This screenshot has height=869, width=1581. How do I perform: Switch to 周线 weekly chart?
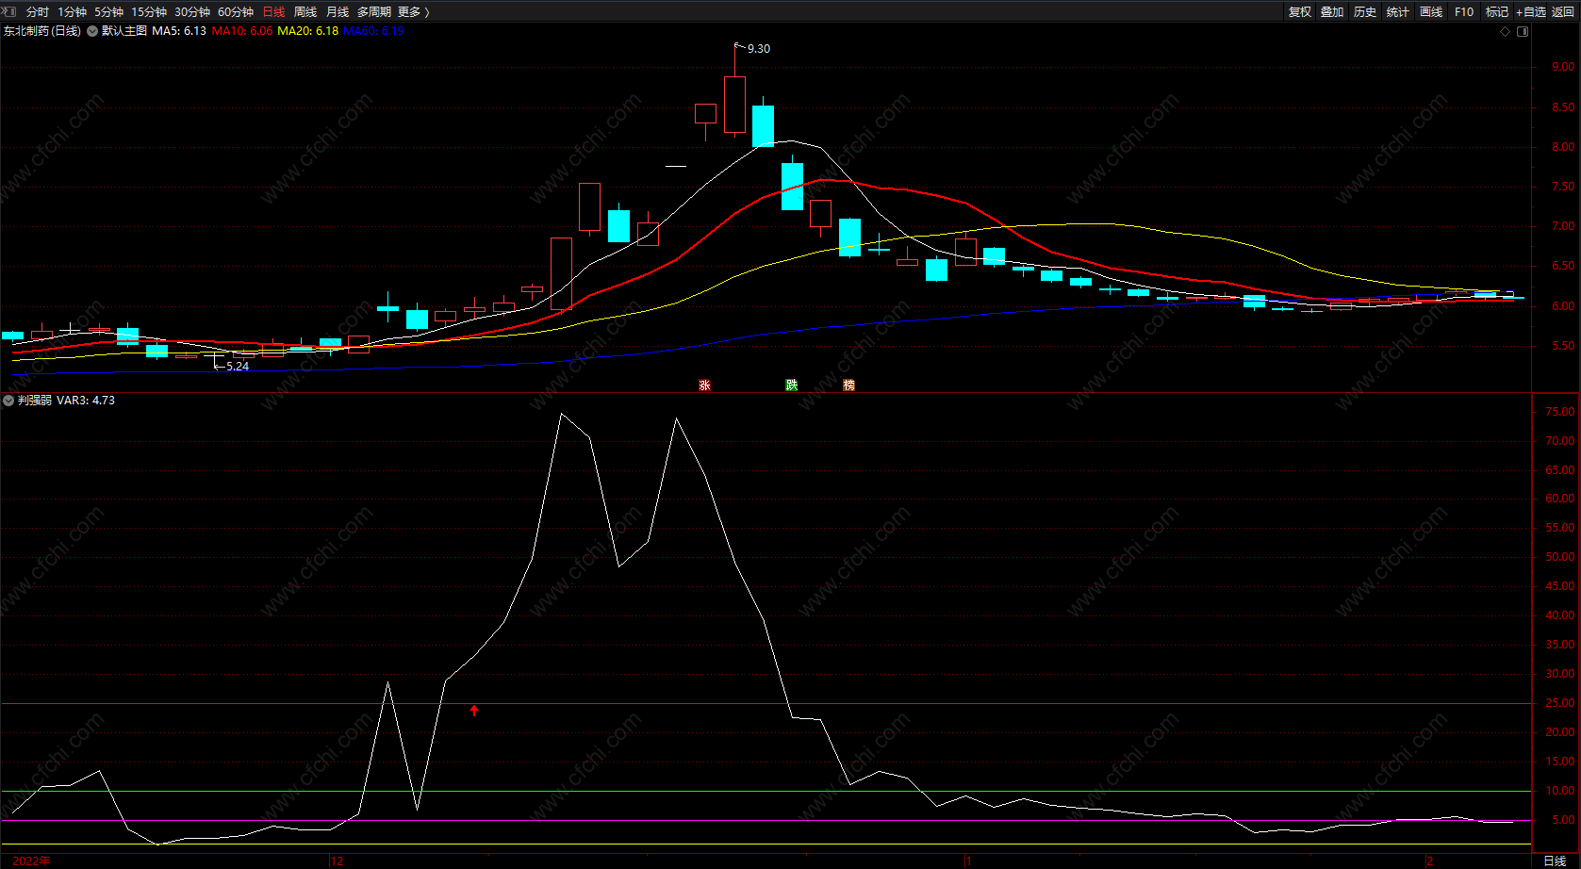point(305,12)
